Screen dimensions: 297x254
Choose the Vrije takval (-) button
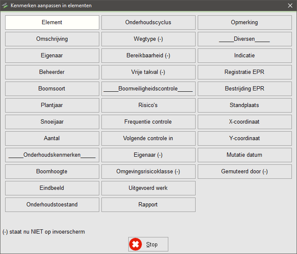pos(148,72)
